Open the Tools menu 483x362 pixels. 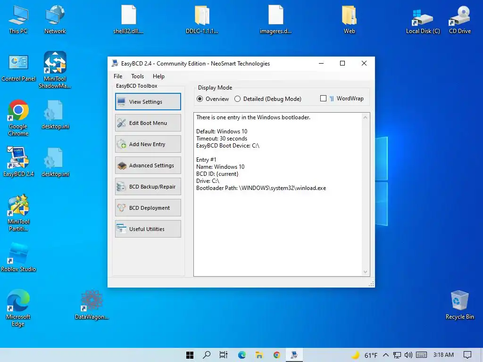click(137, 76)
